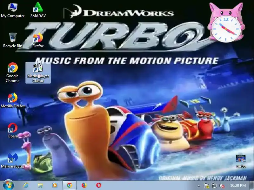Select the Mozilla Firefox desktop shortcut

point(13,100)
